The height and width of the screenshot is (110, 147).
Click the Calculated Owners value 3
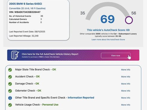41,19
